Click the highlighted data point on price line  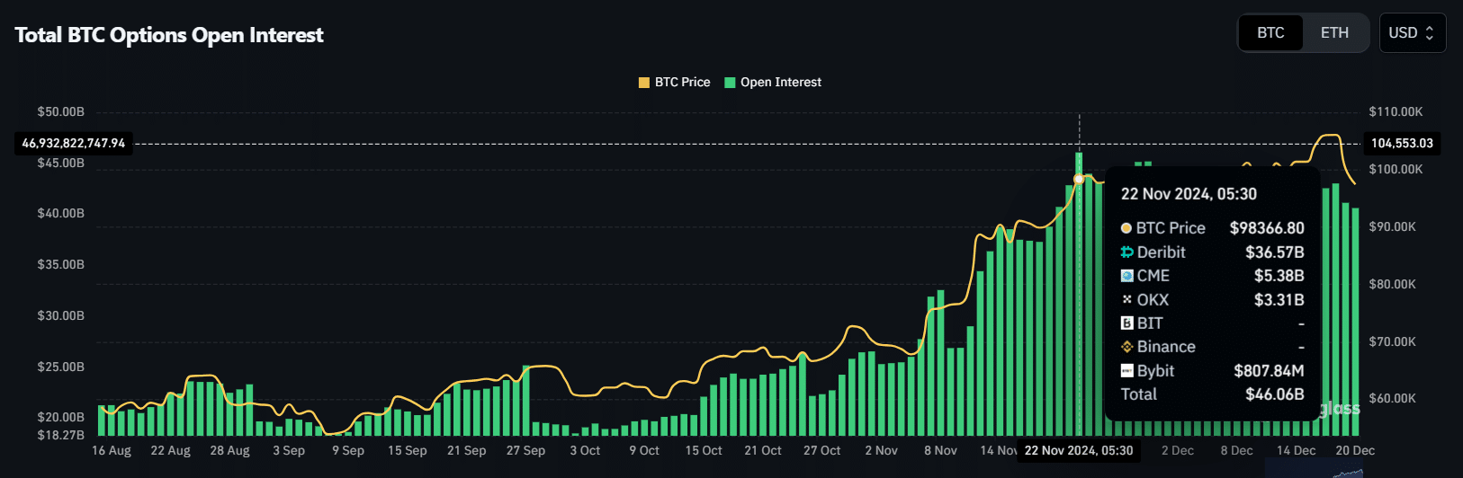[1079, 179]
